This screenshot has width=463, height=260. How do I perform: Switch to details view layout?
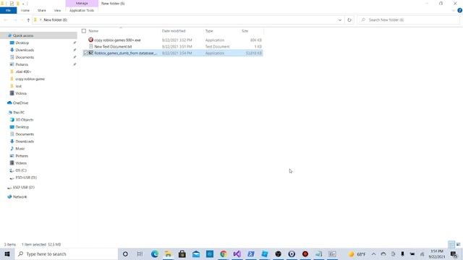451,244
